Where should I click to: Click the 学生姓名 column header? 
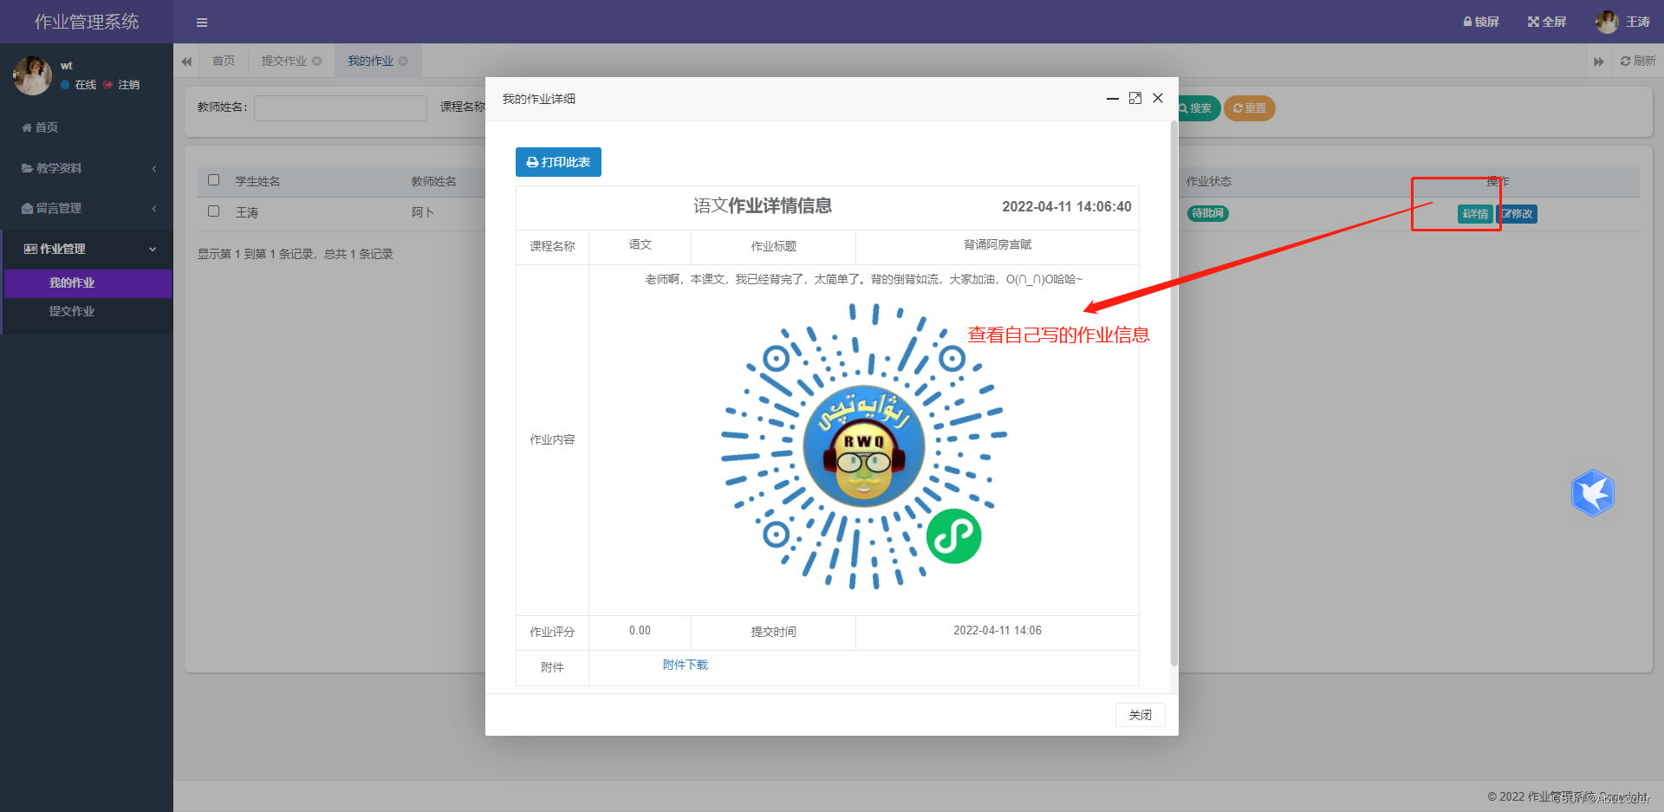click(x=258, y=181)
